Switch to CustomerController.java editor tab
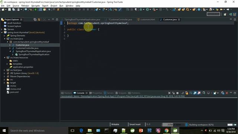The width and height of the screenshot is (238, 134). click(x=120, y=19)
